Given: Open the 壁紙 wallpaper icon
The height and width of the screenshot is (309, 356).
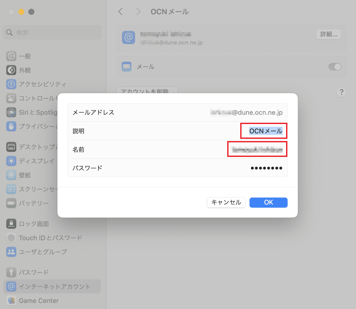Looking at the screenshot, I should (x=11, y=175).
